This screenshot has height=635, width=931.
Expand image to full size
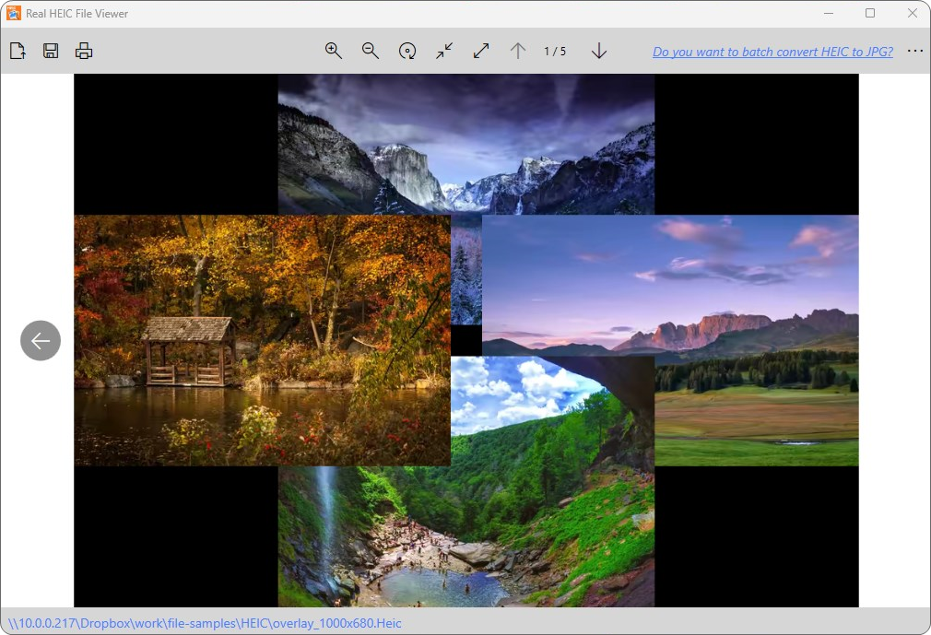pos(481,52)
